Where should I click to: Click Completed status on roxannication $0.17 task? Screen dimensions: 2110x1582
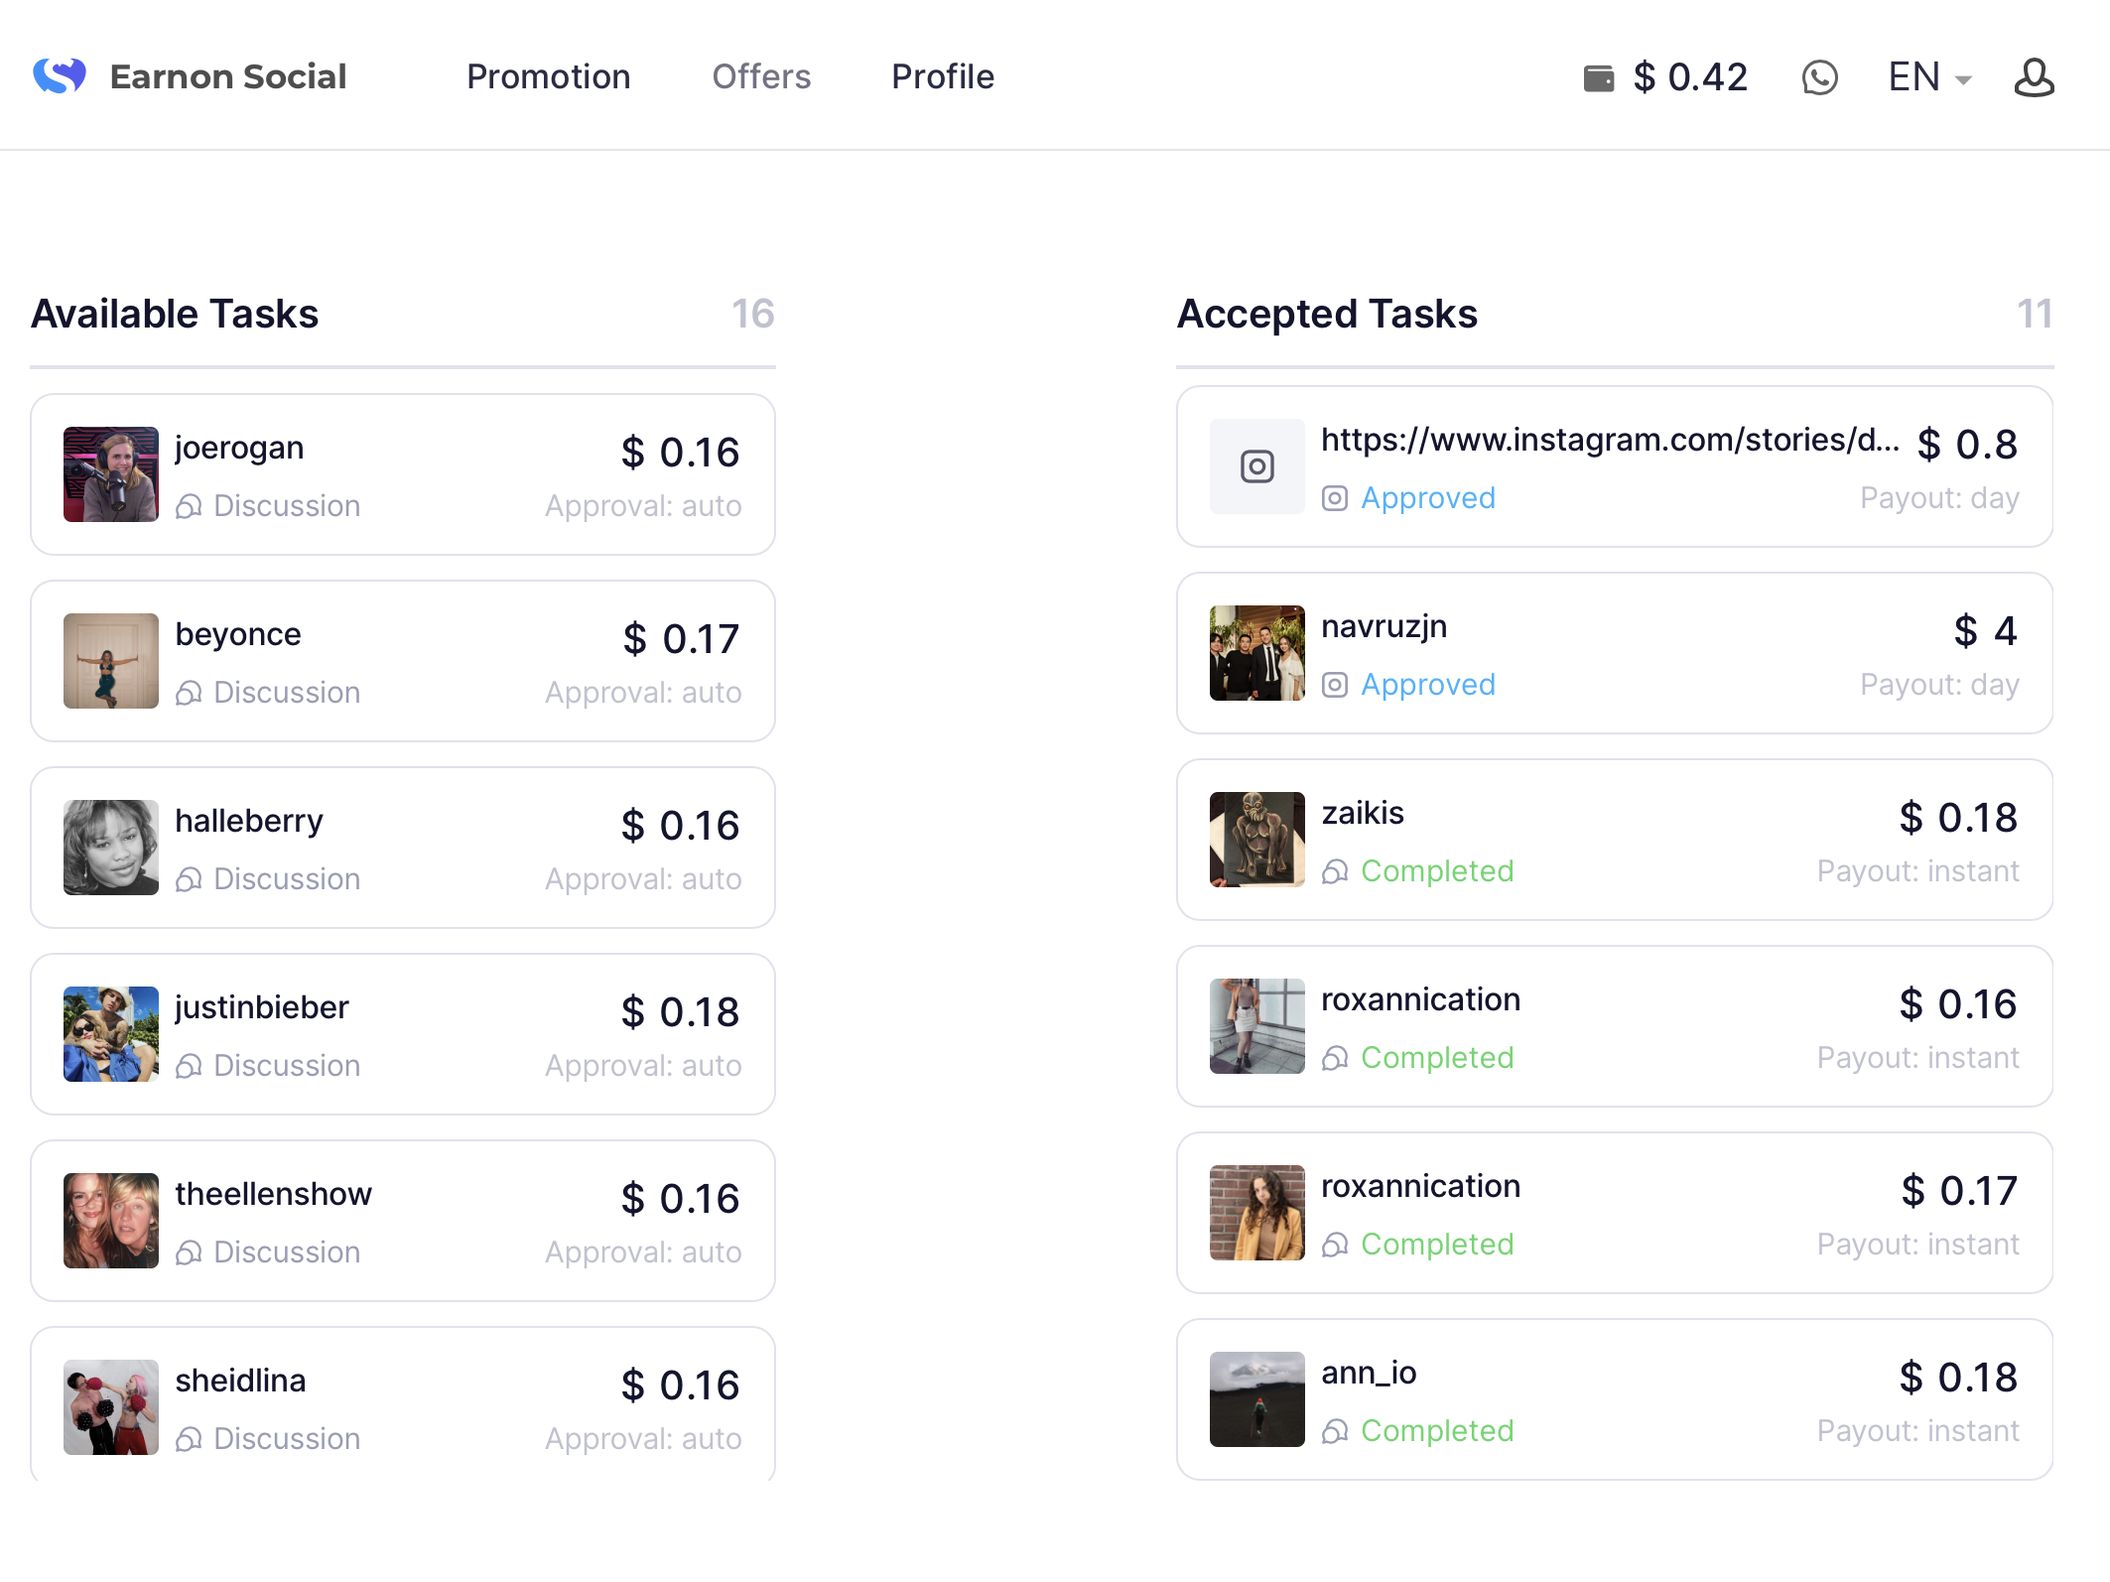pos(1436,1245)
